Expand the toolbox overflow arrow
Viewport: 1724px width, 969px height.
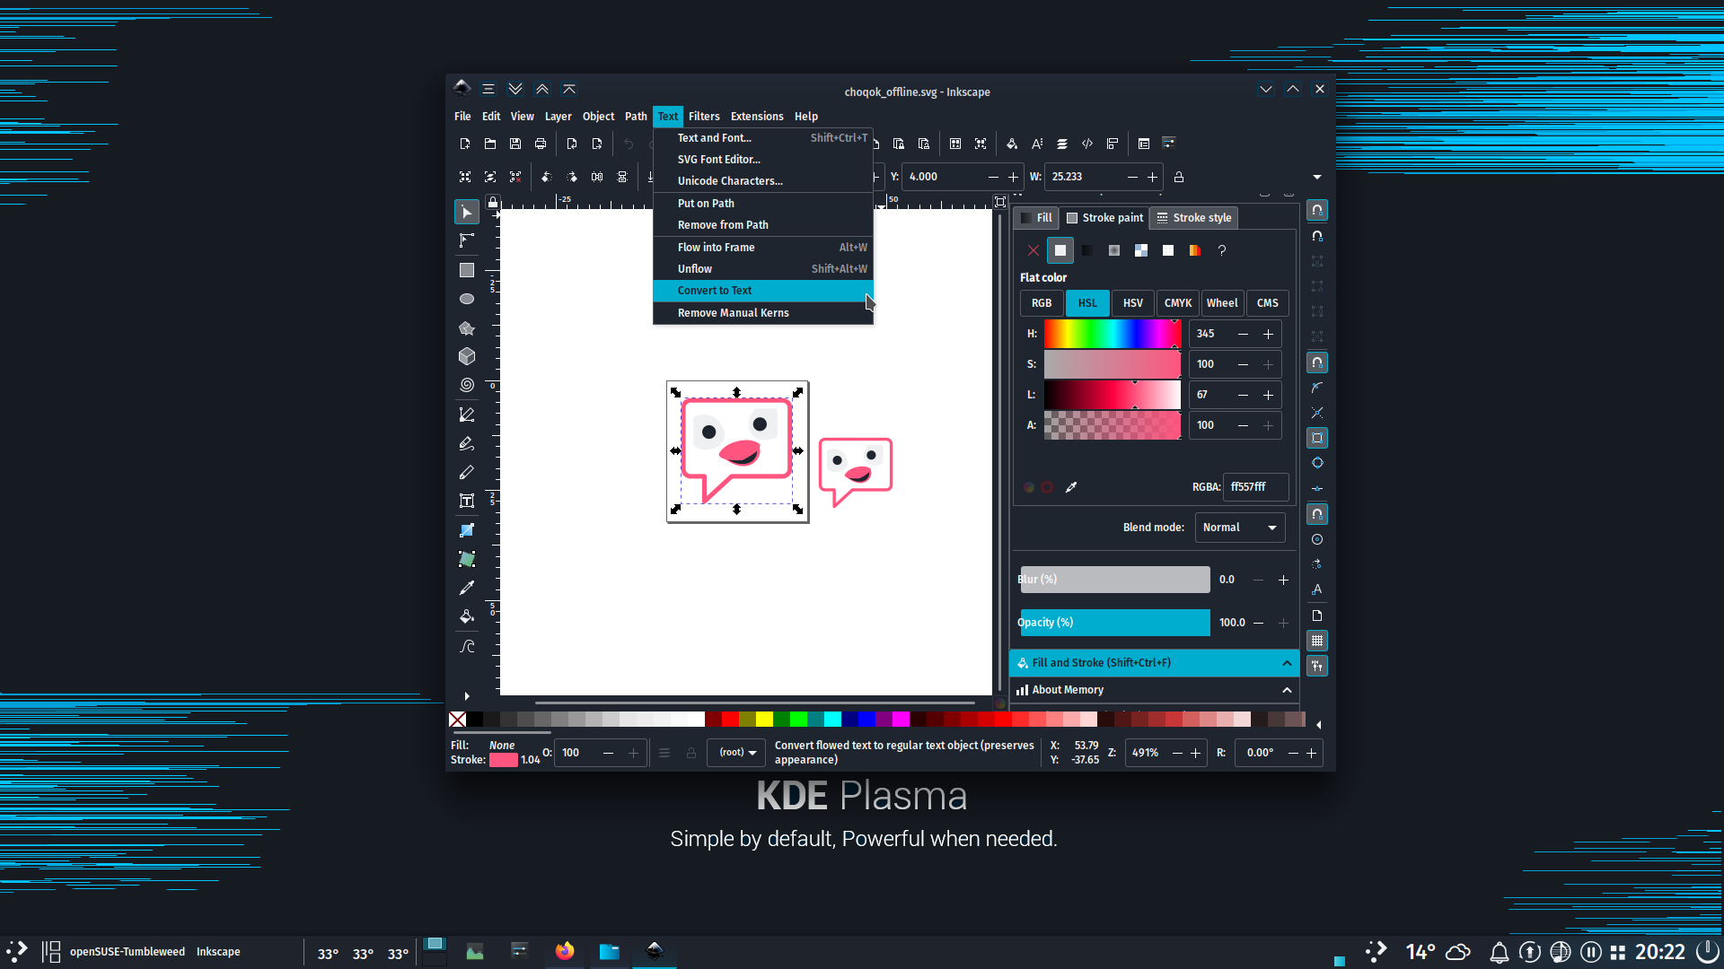click(466, 696)
